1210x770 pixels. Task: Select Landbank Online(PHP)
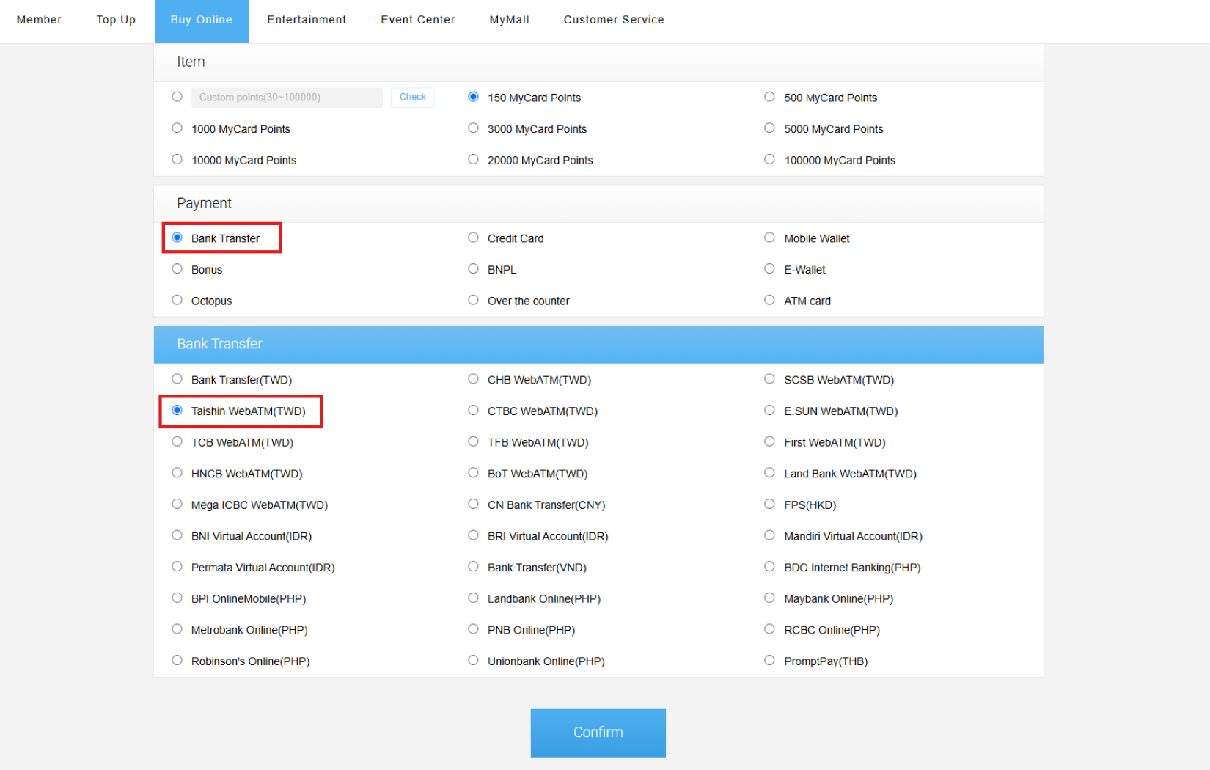473,598
